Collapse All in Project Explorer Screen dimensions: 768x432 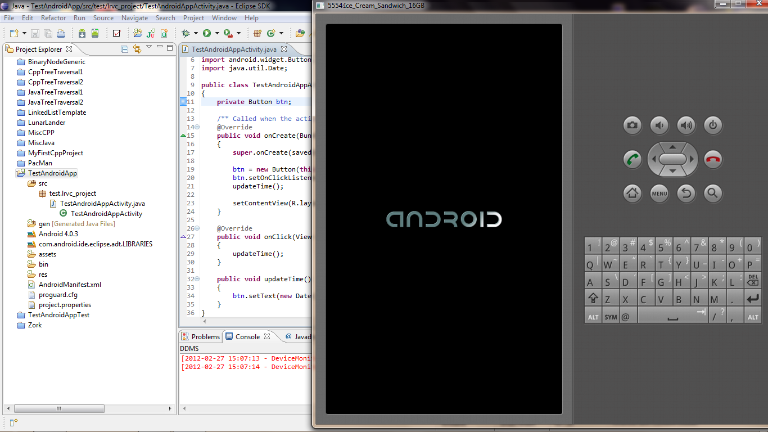click(x=125, y=49)
